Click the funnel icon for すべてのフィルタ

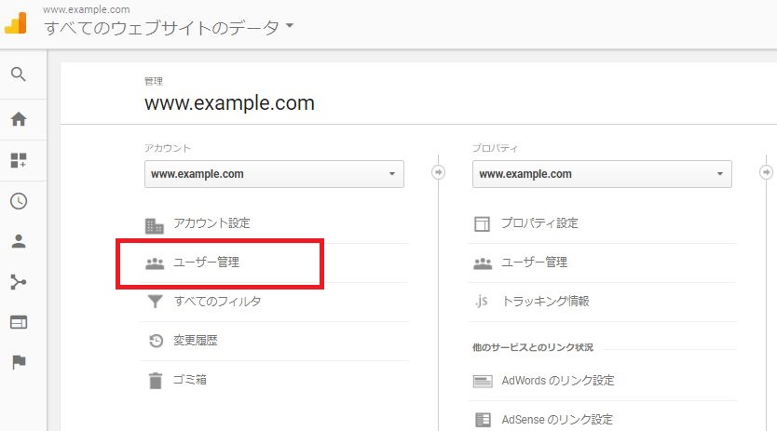click(155, 302)
